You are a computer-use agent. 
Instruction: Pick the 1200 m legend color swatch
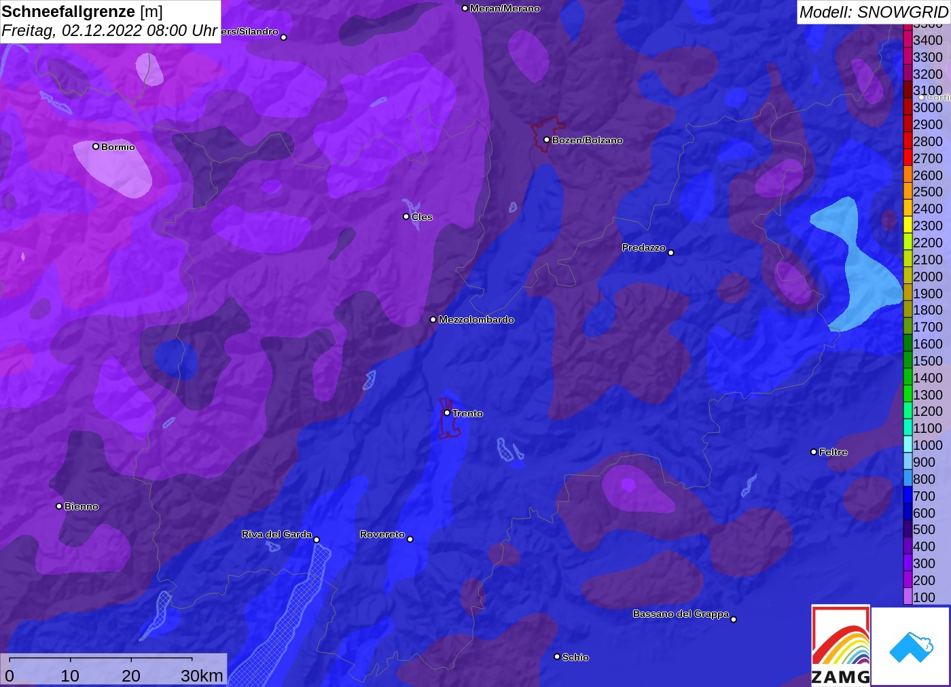[x=908, y=411]
